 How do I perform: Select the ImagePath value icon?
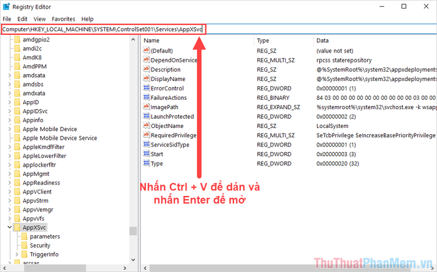(146, 107)
